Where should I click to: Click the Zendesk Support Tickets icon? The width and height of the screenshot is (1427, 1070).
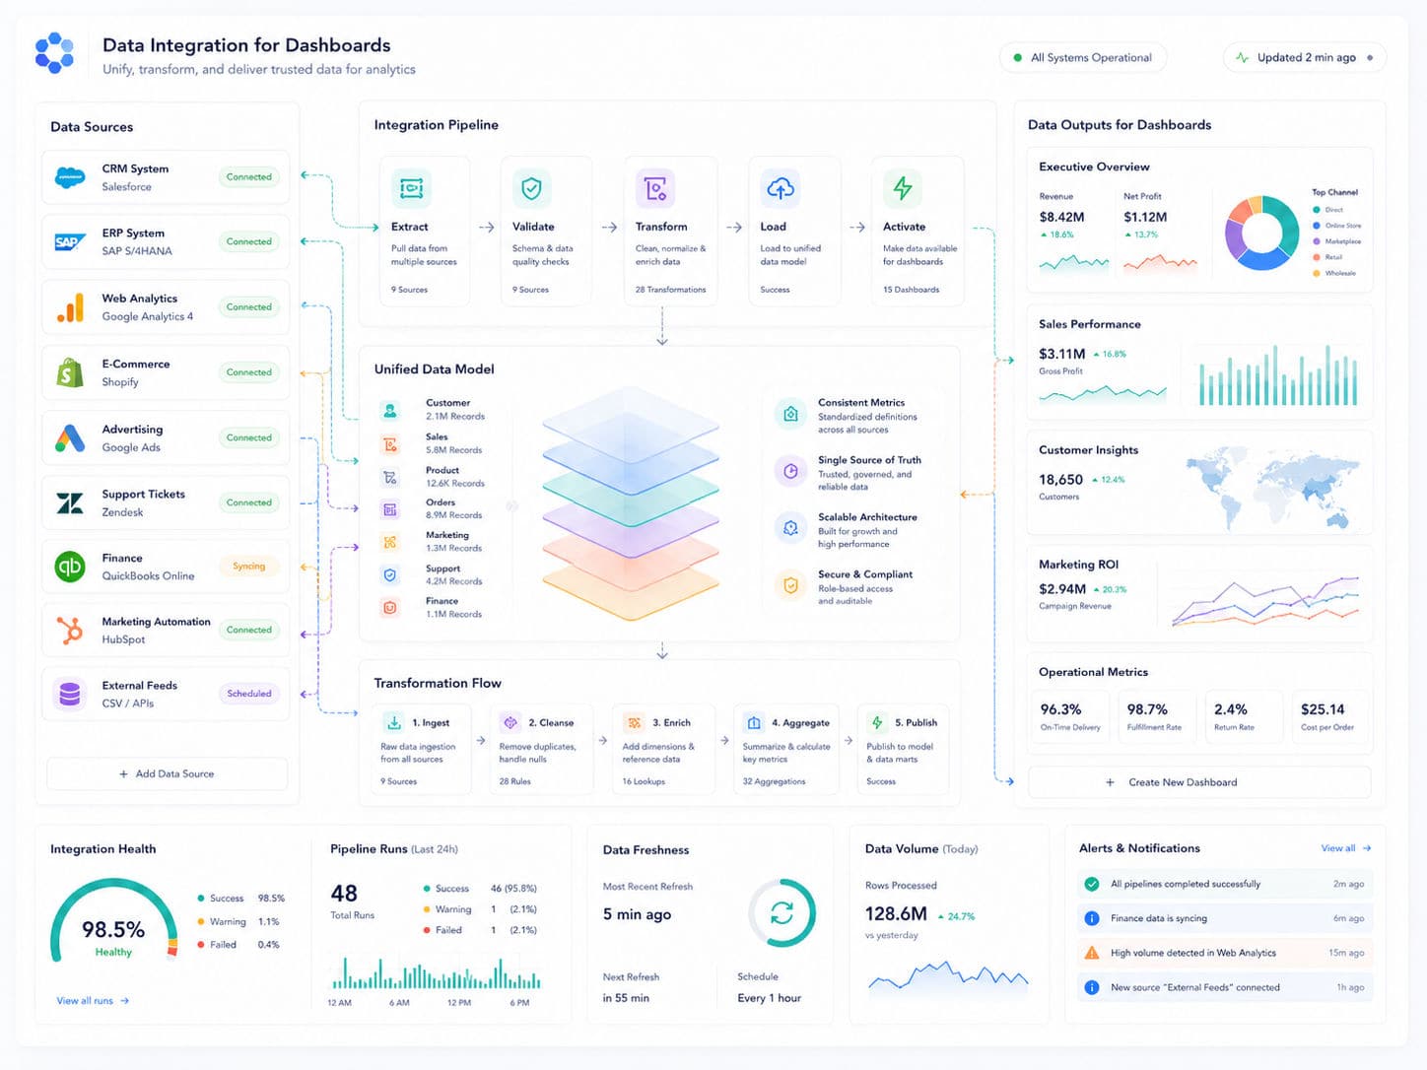70,503
